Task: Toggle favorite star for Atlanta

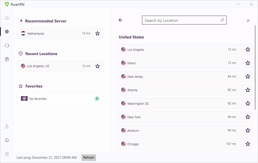Action: tap(248, 90)
